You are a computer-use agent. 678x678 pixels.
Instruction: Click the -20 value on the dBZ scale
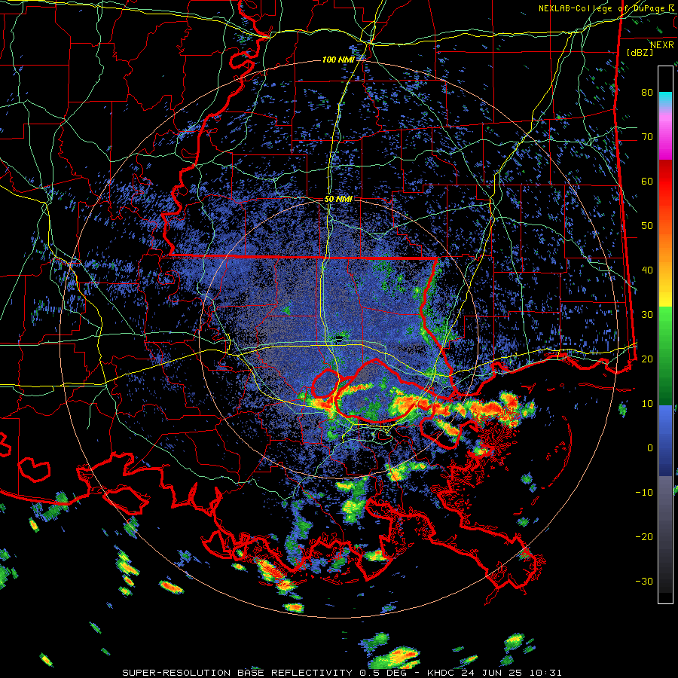click(x=644, y=537)
